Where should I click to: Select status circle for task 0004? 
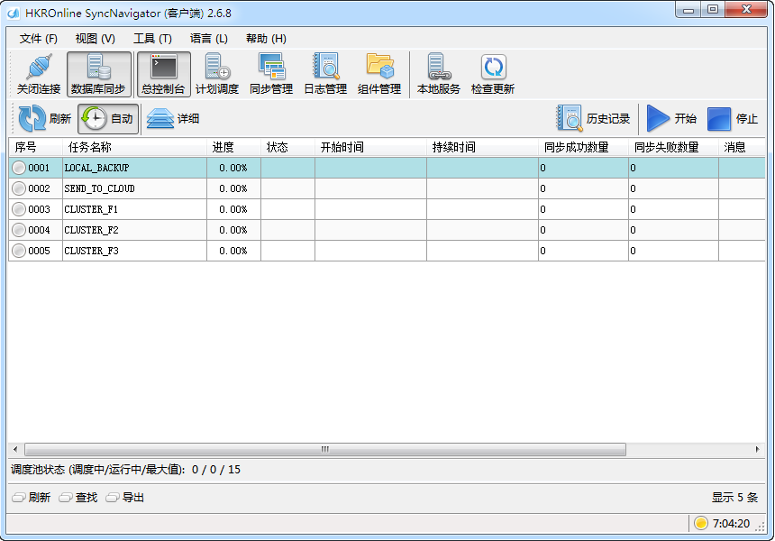point(19,230)
